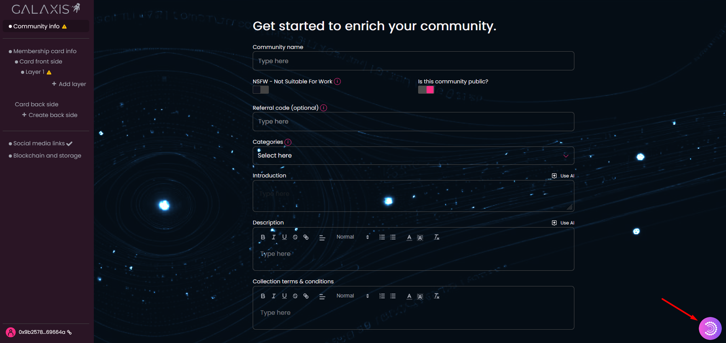The image size is (726, 343).
Task: Open Social media links section
Action: [x=40, y=143]
